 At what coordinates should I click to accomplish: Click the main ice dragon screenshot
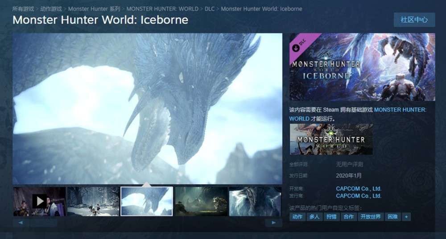coord(147,109)
